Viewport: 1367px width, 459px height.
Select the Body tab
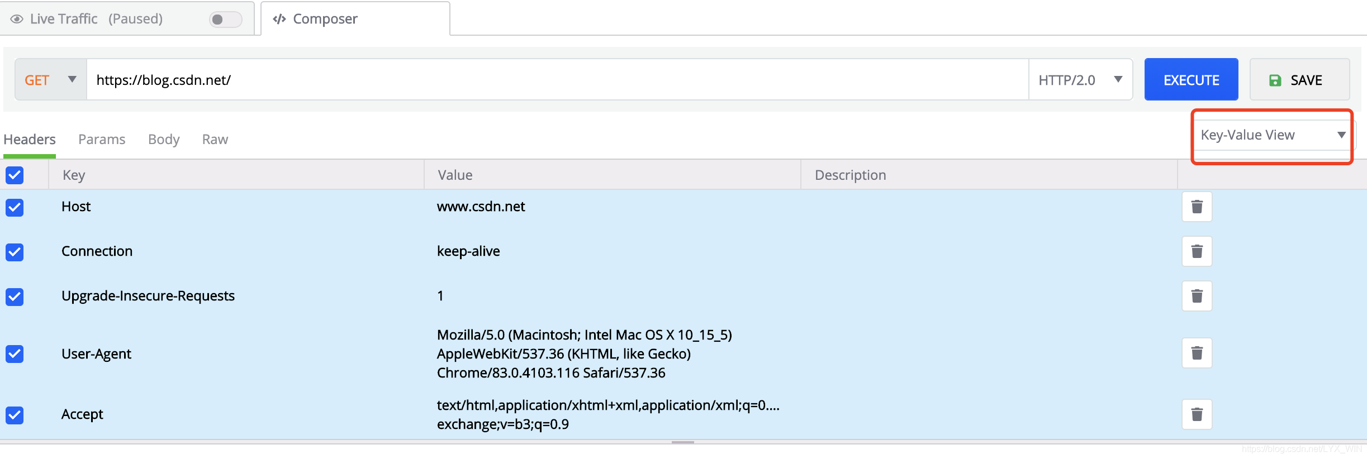pyautogui.click(x=164, y=140)
